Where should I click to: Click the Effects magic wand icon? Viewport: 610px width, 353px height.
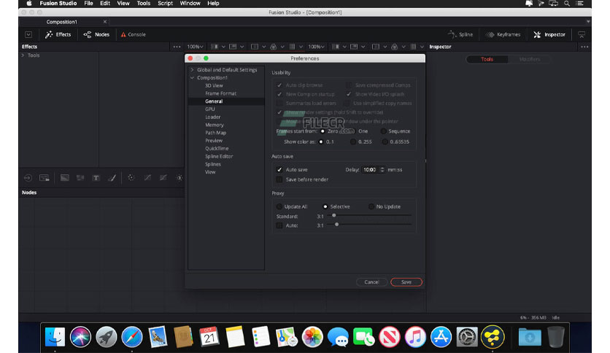click(49, 34)
